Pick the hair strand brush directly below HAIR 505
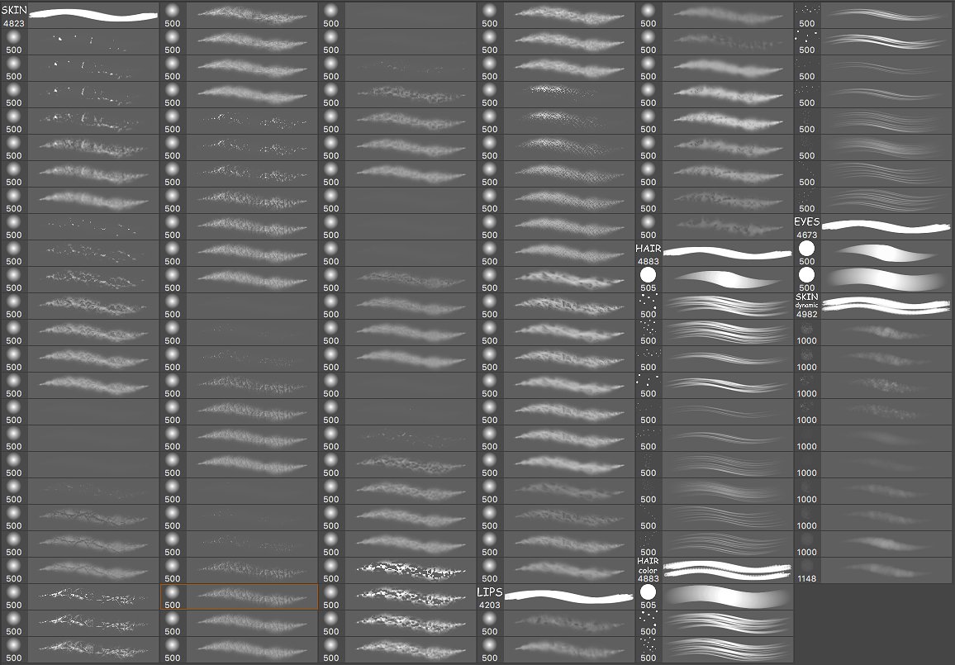 point(715,306)
